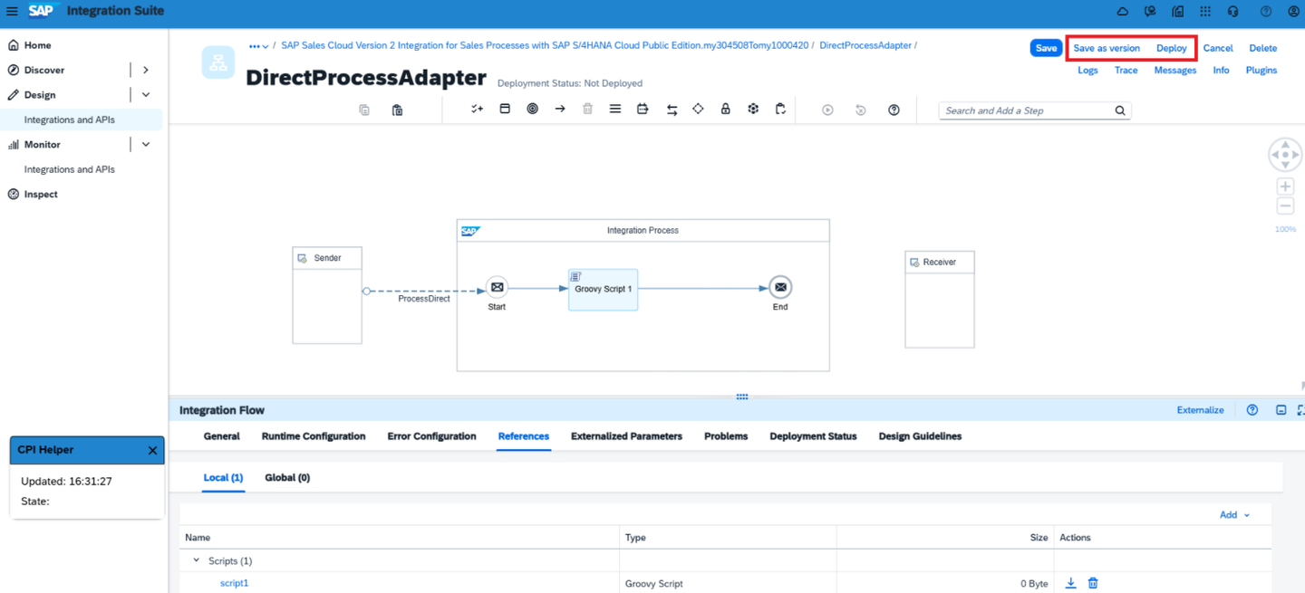
Task: Open the Process palette icon
Action: (x=505, y=109)
